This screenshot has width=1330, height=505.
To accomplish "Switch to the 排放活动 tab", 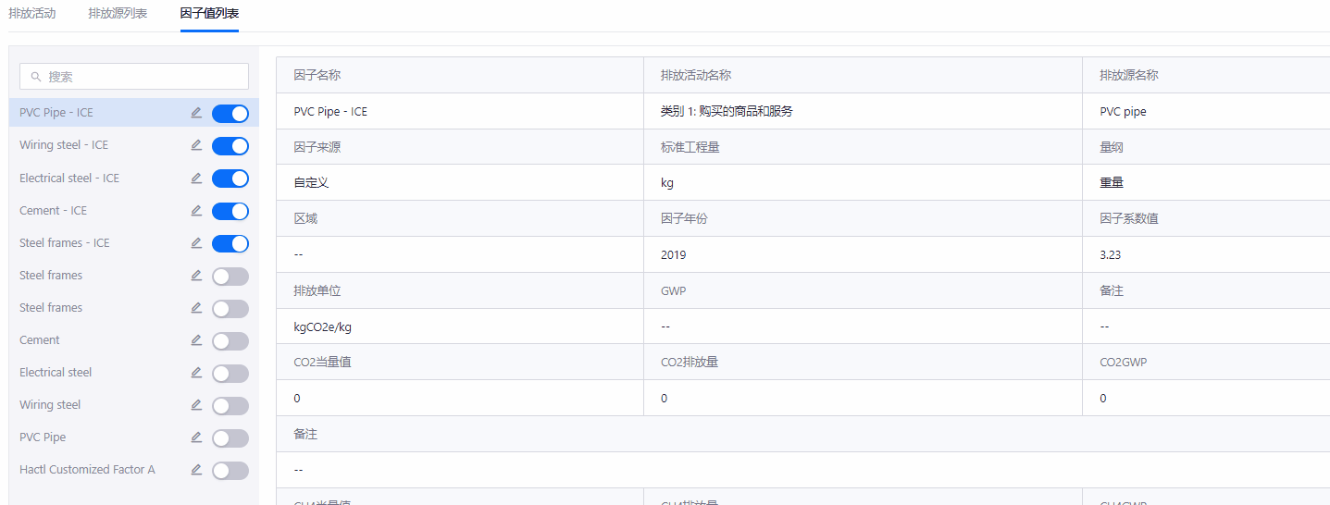I will coord(32,14).
